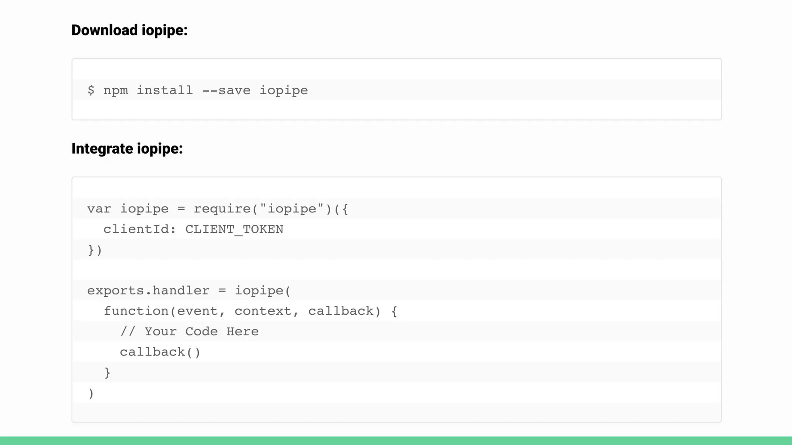The height and width of the screenshot is (445, 792).
Task: Click the --save flag in the command
Action: tap(226, 90)
